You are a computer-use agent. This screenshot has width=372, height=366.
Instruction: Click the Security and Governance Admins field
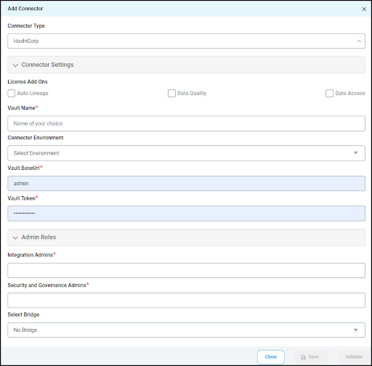tap(186, 300)
